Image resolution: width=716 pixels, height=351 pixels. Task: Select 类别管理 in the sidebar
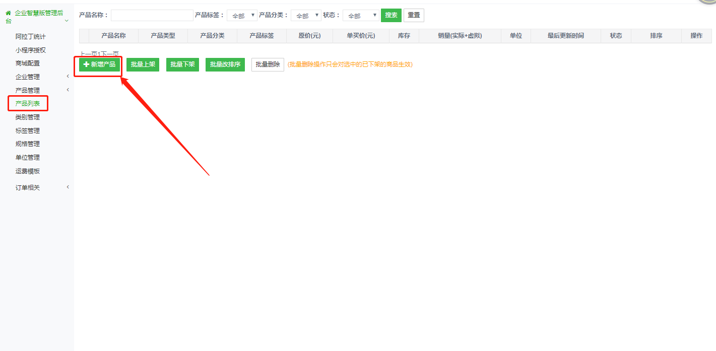pyautogui.click(x=28, y=117)
